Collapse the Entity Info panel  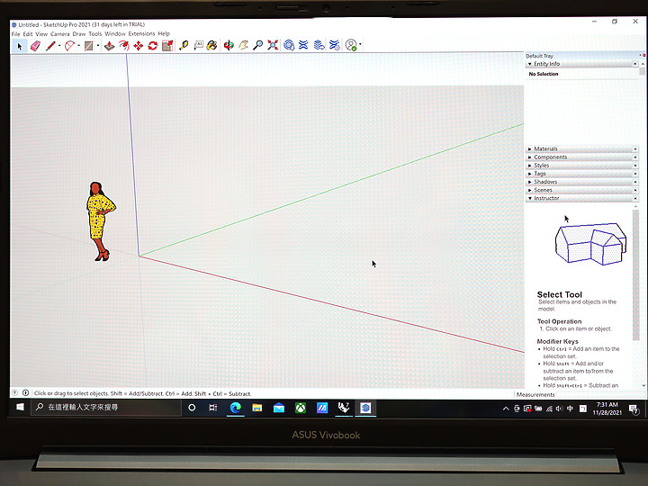coord(530,64)
